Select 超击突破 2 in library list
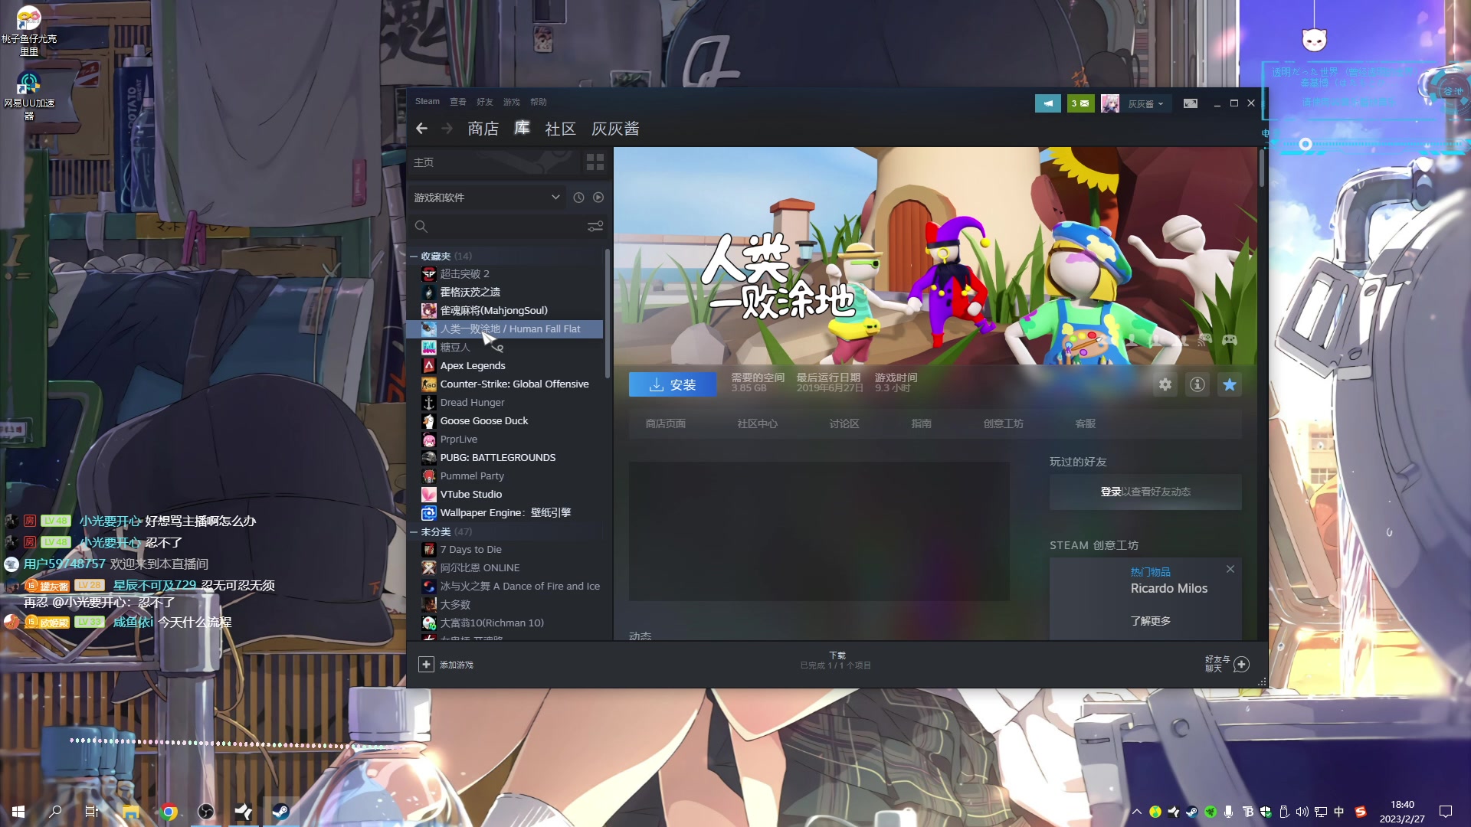1471x827 pixels. 506,273
